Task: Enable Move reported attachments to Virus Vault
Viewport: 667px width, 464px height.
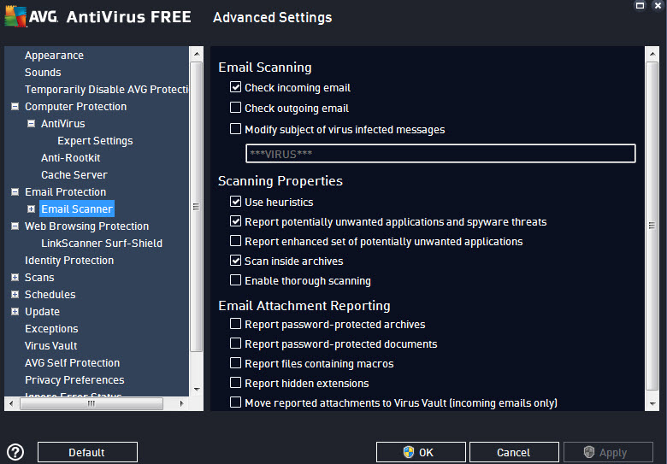Action: [x=235, y=402]
